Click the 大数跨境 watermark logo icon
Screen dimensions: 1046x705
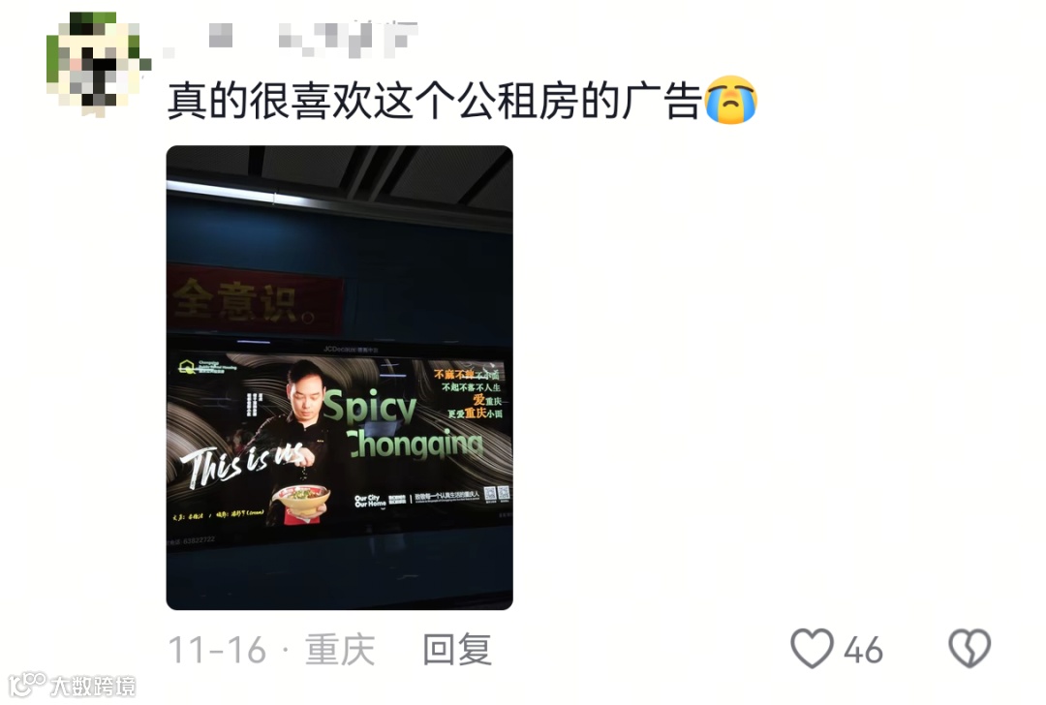point(27,685)
